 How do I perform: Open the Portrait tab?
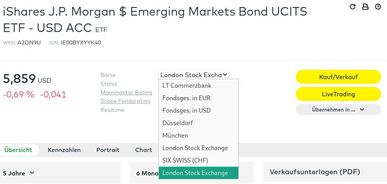pyautogui.click(x=108, y=150)
